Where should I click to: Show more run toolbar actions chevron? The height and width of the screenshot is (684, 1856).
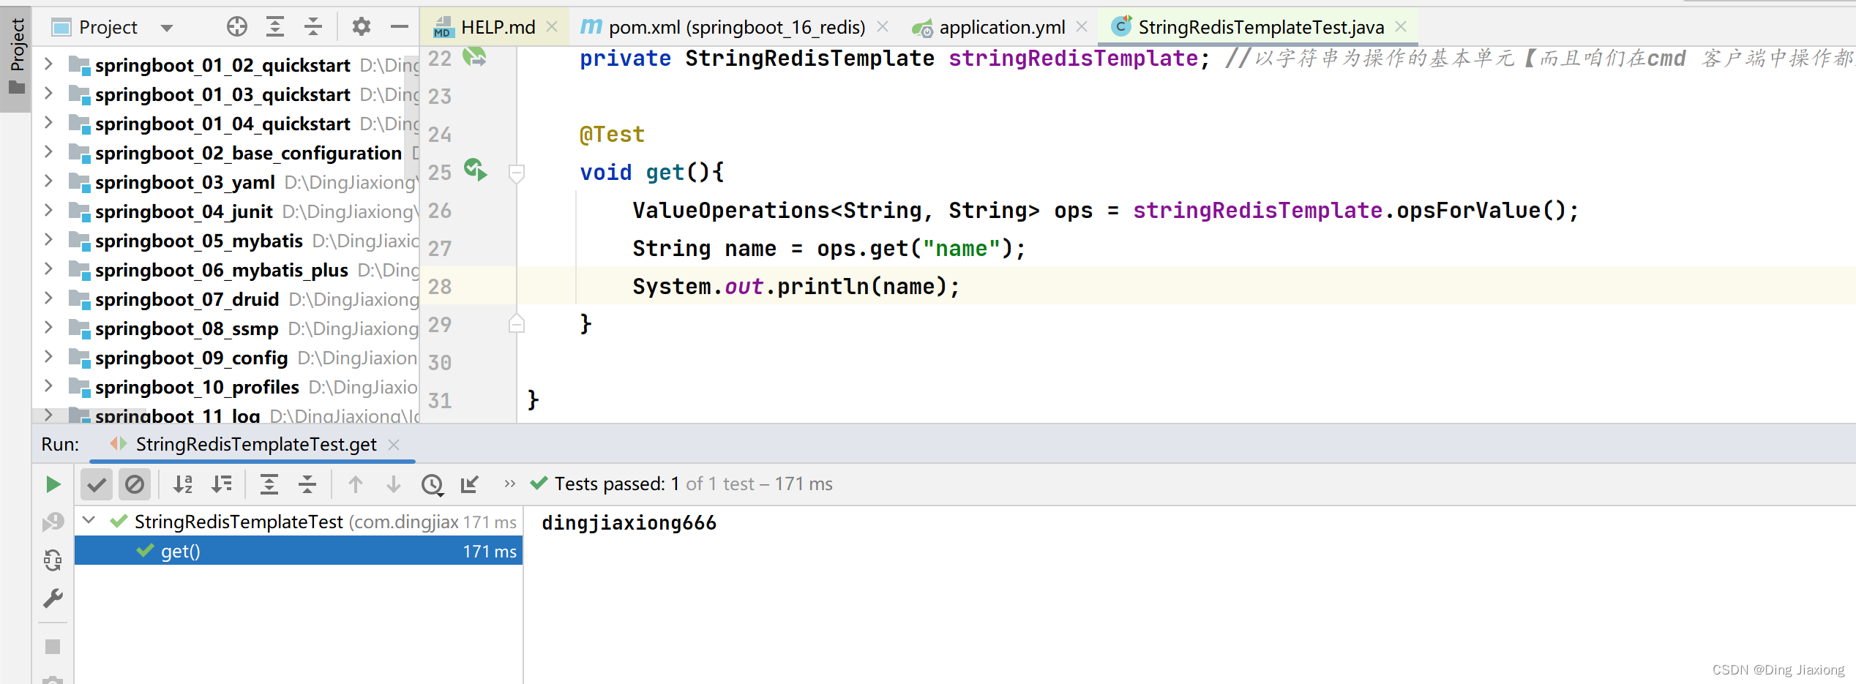point(510,484)
